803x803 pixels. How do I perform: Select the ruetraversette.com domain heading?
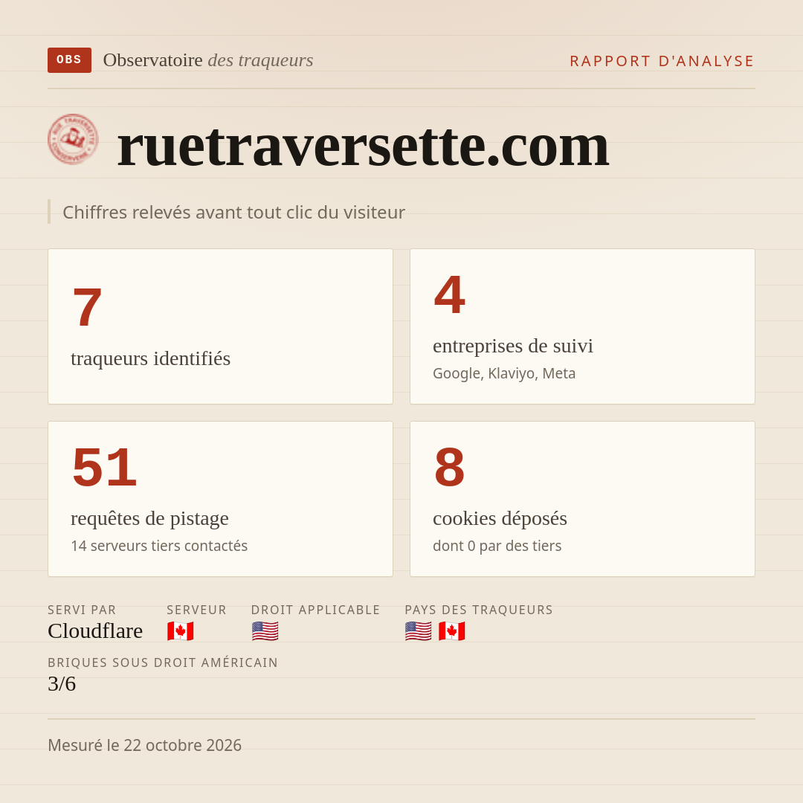[x=363, y=146]
